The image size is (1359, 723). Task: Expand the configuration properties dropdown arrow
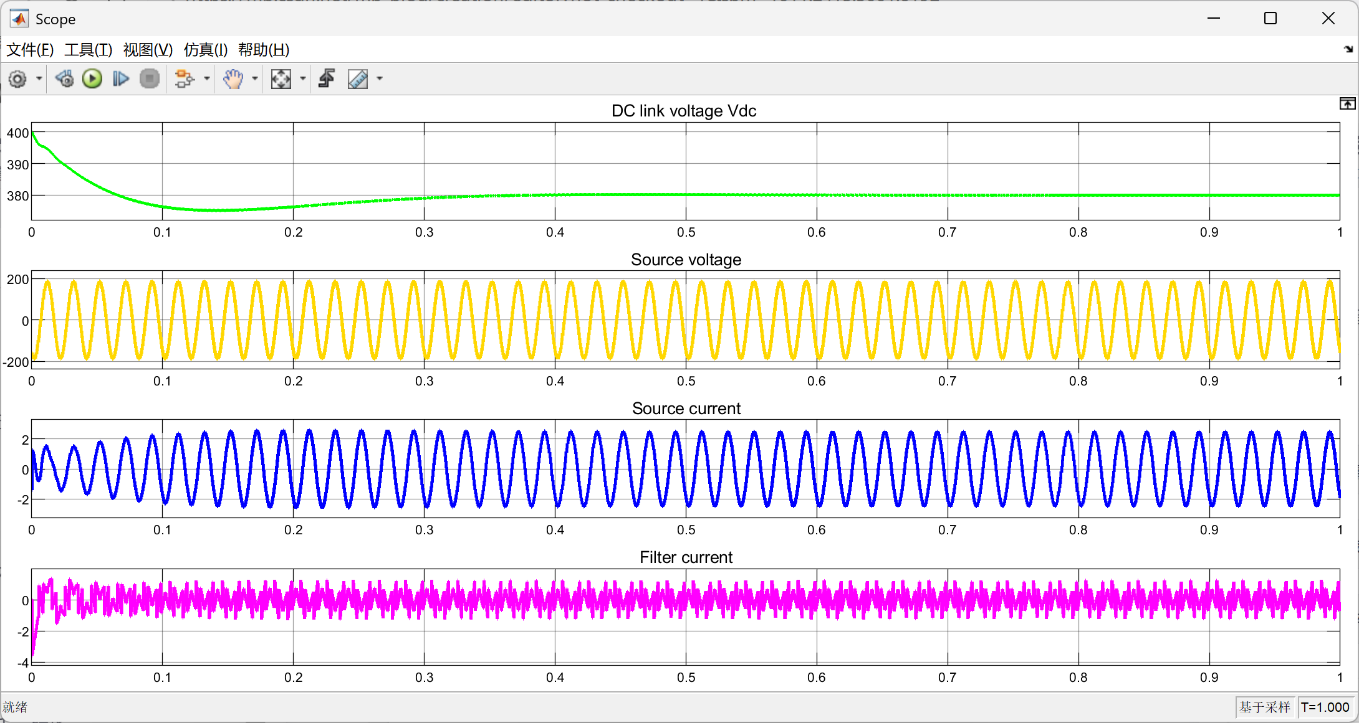click(39, 79)
